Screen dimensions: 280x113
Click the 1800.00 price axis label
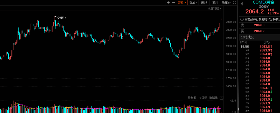(x=231, y=62)
